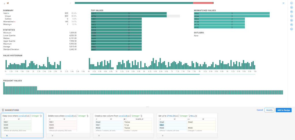295x140 pixels.
Task: Click the Suggestions lightbulb icon
Action: coord(3,110)
